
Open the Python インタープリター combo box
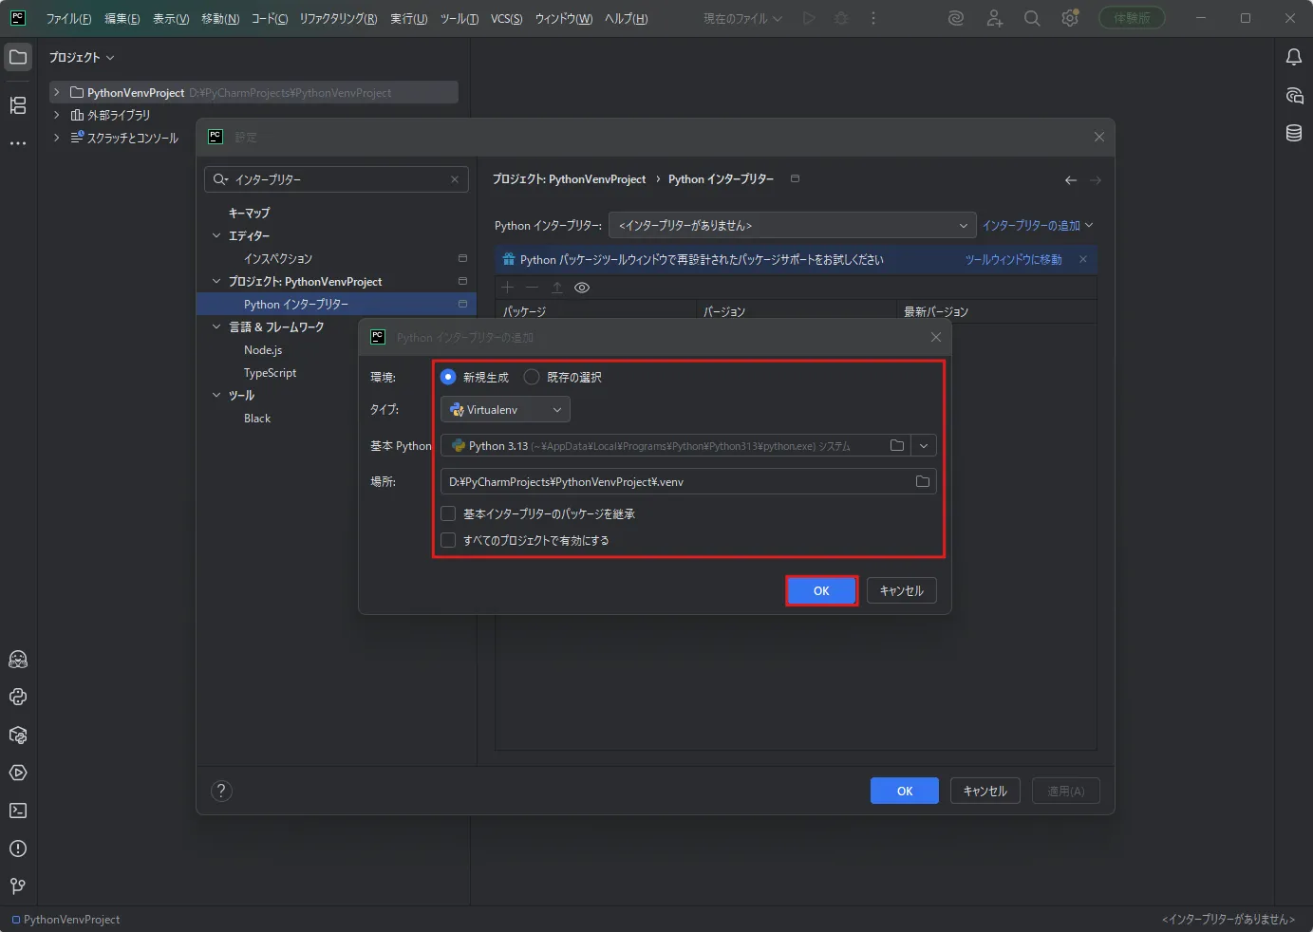coord(792,225)
